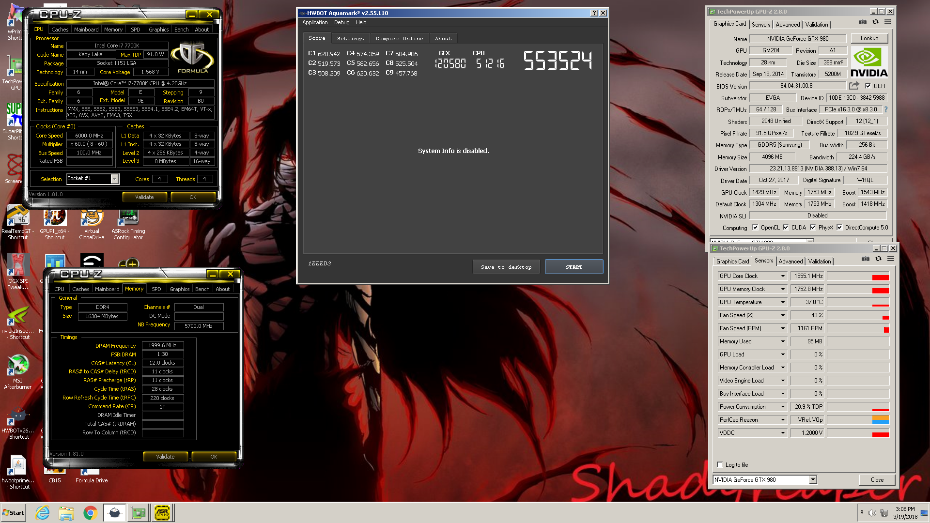Expand GPU Memory Clock sensor dropdown
930x523 pixels.
coord(783,289)
